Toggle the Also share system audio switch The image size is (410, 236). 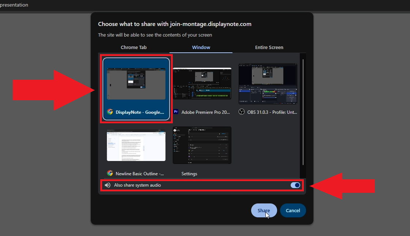coord(295,185)
